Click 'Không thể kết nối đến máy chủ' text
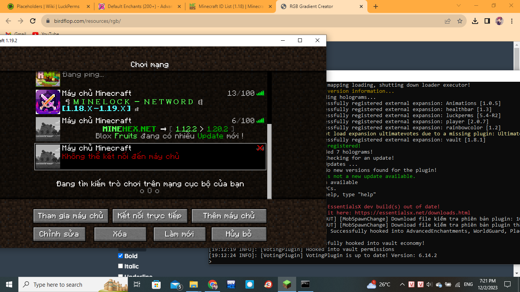Screen dimensions: 520x292 click(x=121, y=156)
